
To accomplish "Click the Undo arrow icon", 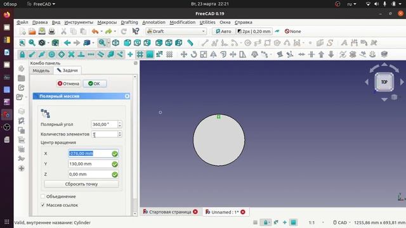I will pos(95,32).
